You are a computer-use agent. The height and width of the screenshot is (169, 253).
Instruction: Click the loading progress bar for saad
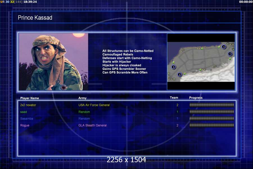click(212, 112)
